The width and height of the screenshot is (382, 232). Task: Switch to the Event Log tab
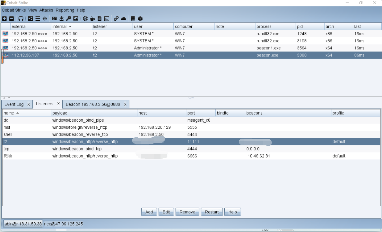tap(14, 104)
